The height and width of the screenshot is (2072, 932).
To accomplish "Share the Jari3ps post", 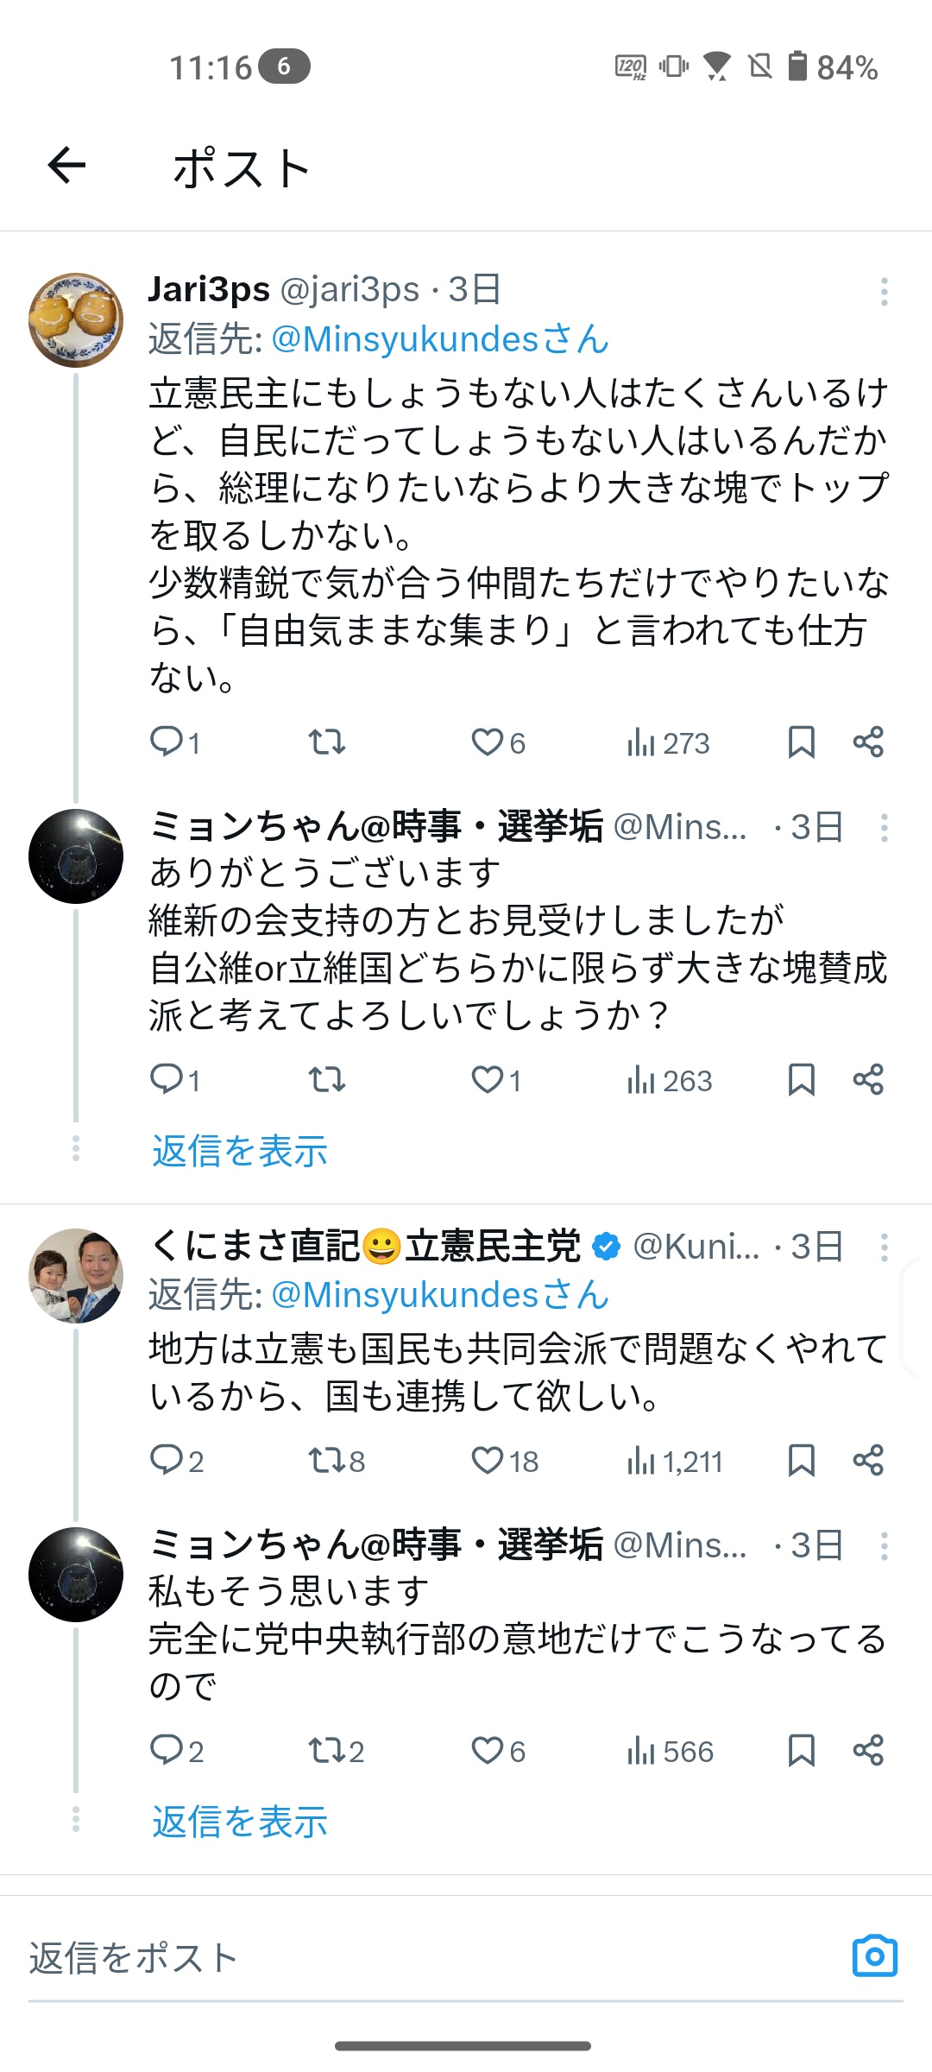I will coord(868,742).
